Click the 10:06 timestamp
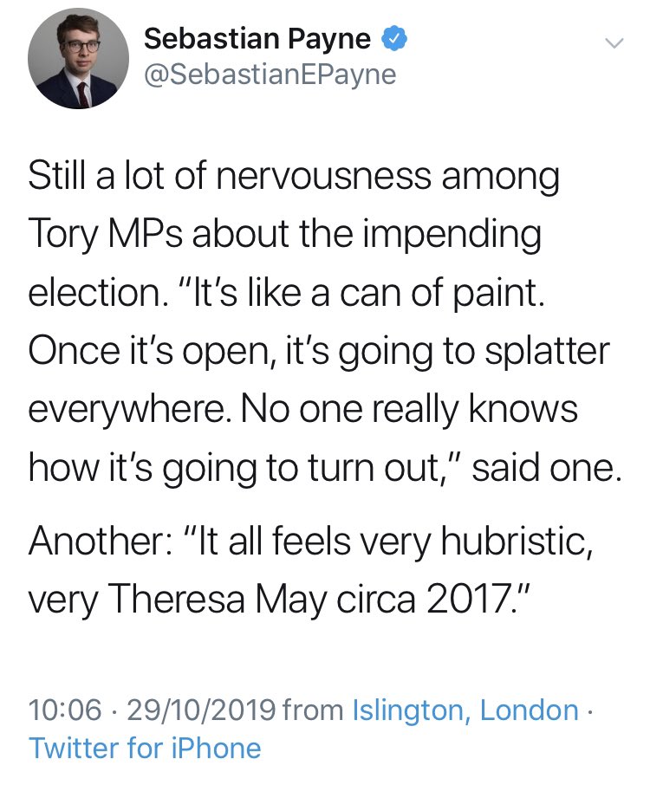This screenshot has height=785, width=650. (x=65, y=710)
